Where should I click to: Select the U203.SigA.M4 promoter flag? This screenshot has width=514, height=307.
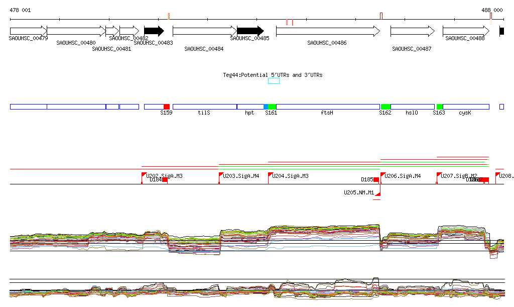pos(221,175)
